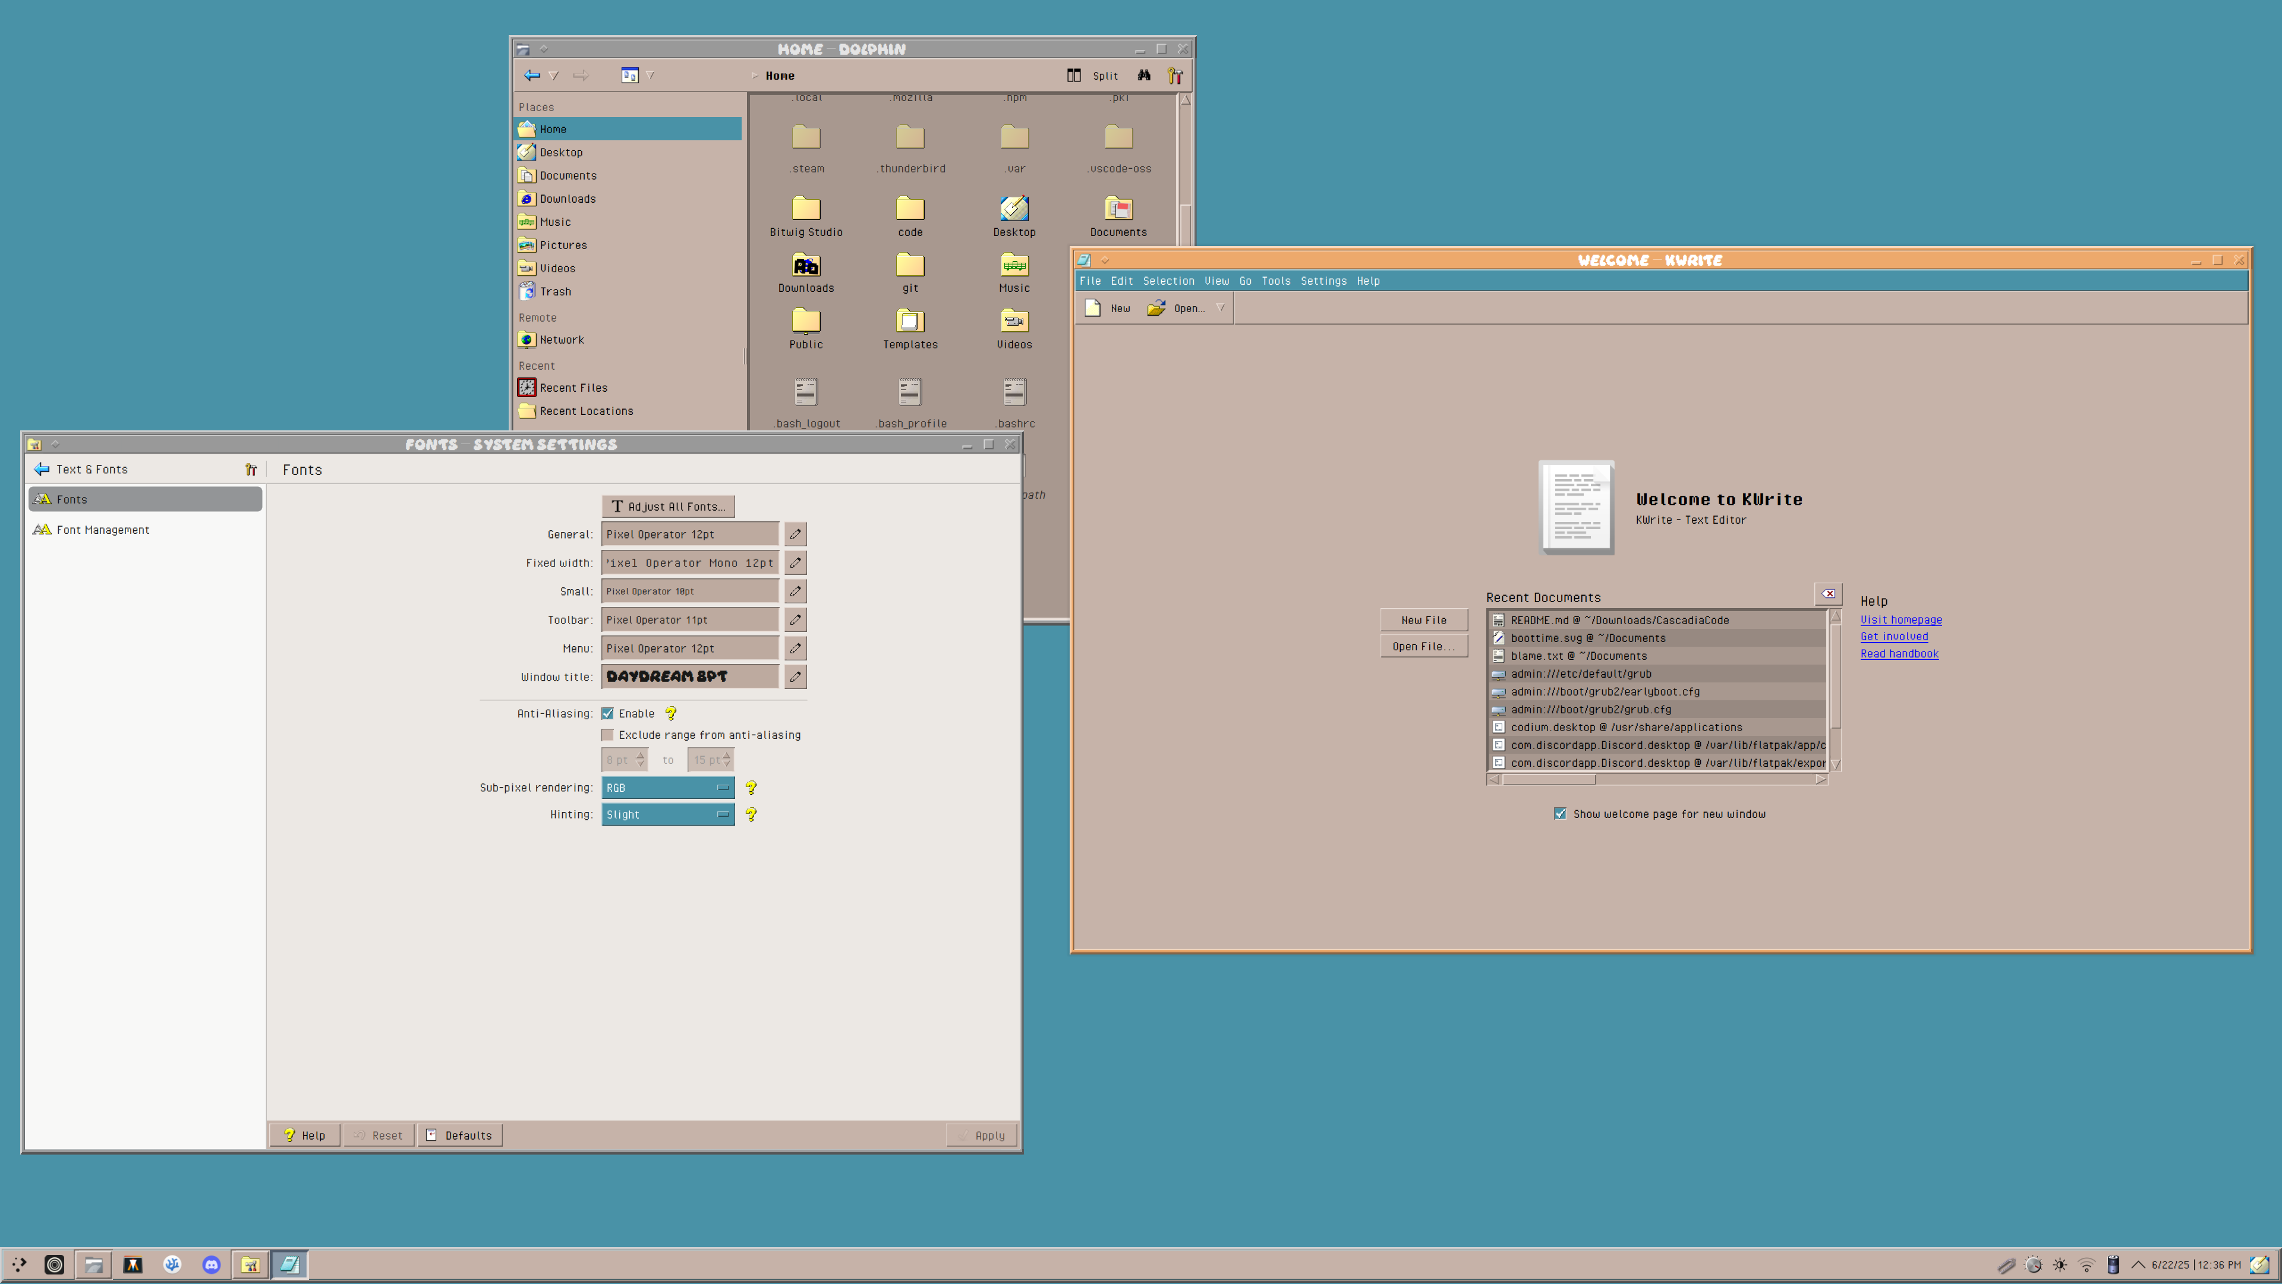Select Trash in Dolphin Places panel
Screen dimensions: 2282x1284
[x=627, y=291]
